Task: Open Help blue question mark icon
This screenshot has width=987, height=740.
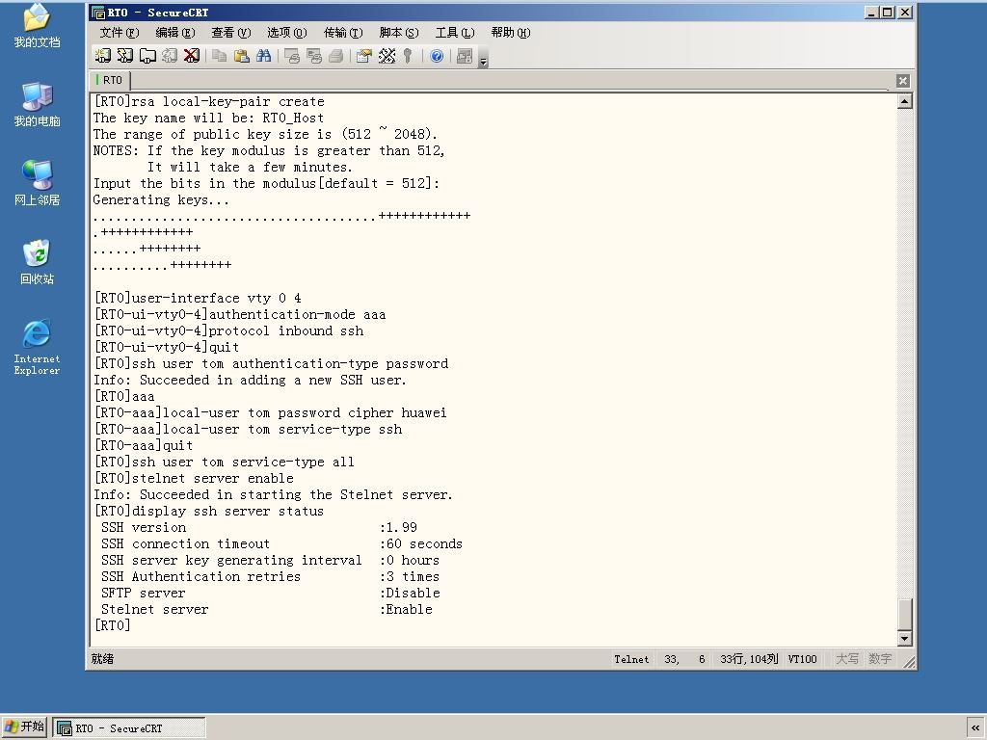Action: point(437,56)
